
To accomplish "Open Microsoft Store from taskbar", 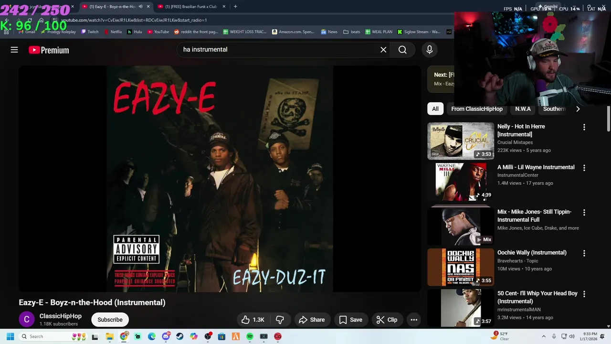I will click(x=221, y=336).
